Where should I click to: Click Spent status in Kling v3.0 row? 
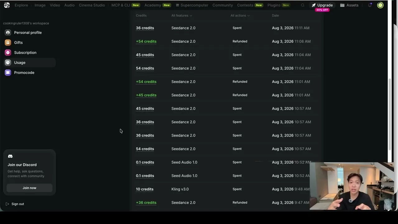click(237, 189)
